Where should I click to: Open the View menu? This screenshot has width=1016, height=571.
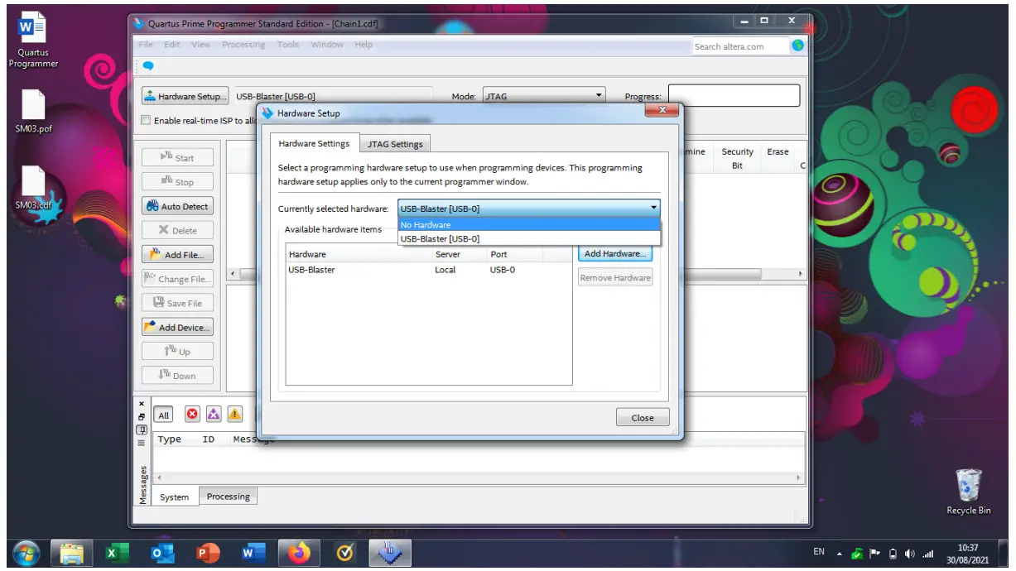[201, 45]
